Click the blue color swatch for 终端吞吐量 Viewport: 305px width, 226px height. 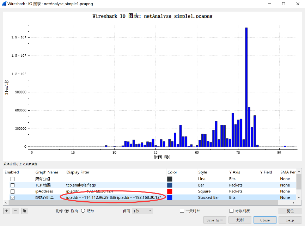(x=170, y=197)
